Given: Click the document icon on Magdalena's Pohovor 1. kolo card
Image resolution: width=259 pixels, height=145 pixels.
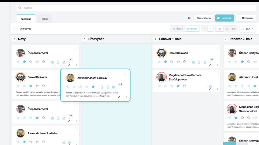Looking at the screenshot, I should point(210,86).
